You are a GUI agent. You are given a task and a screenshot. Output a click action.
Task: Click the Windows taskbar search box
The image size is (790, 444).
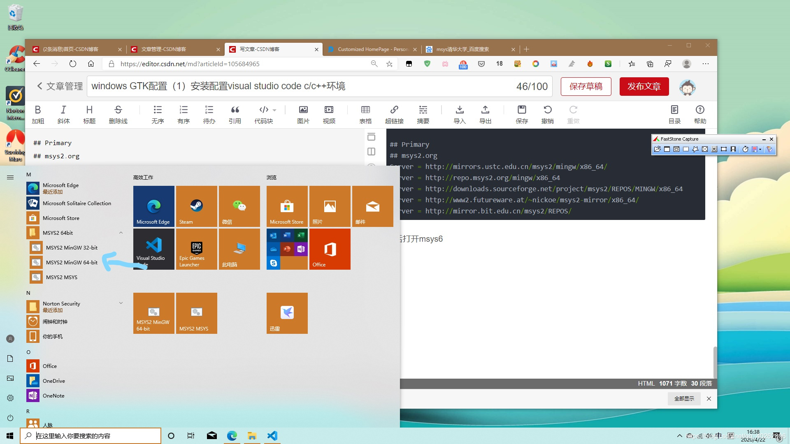(x=91, y=436)
